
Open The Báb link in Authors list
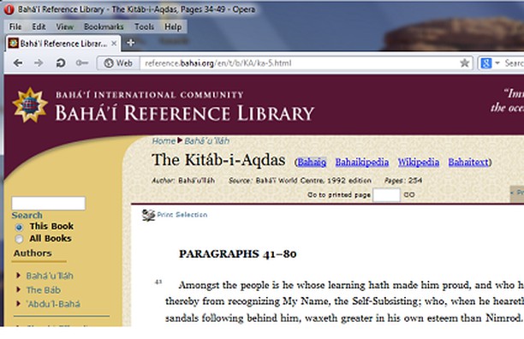coord(44,290)
